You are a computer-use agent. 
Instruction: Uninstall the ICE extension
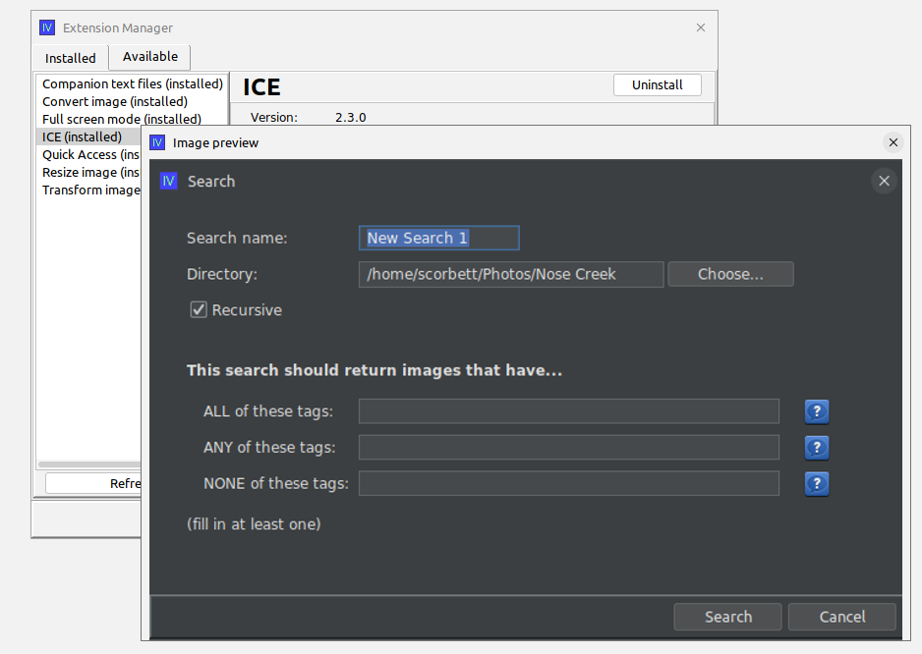point(658,84)
